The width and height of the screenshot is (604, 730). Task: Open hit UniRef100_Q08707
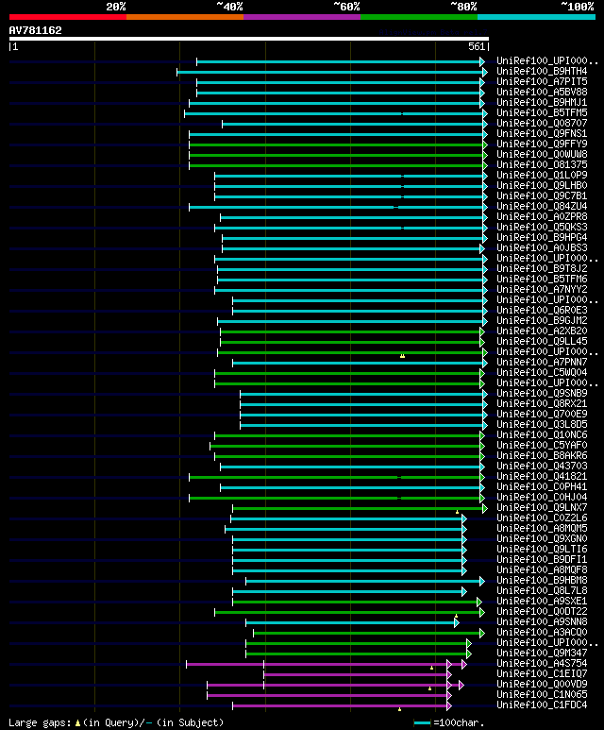(542, 123)
